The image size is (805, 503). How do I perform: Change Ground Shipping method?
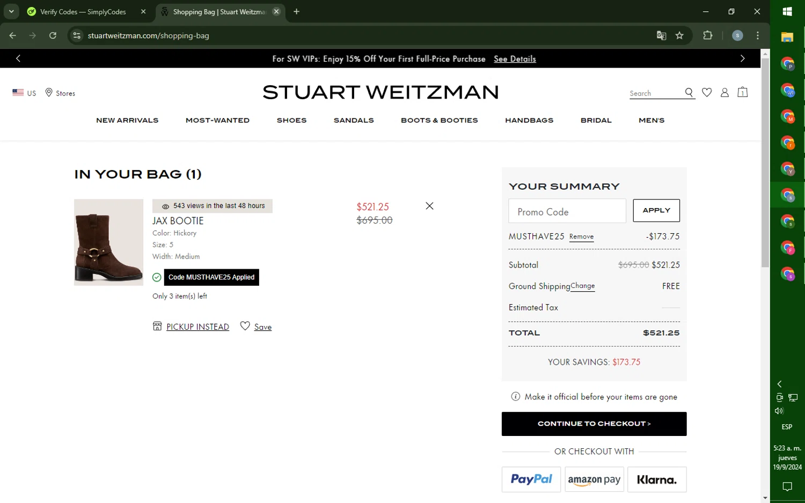point(582,286)
